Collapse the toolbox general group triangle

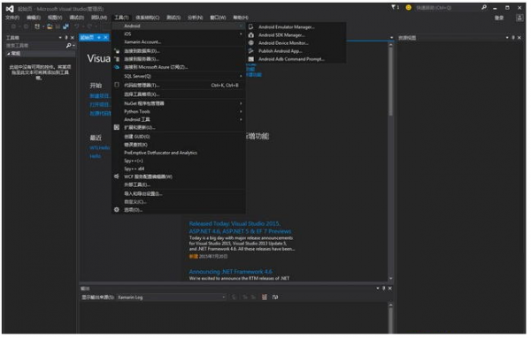tap(9, 54)
